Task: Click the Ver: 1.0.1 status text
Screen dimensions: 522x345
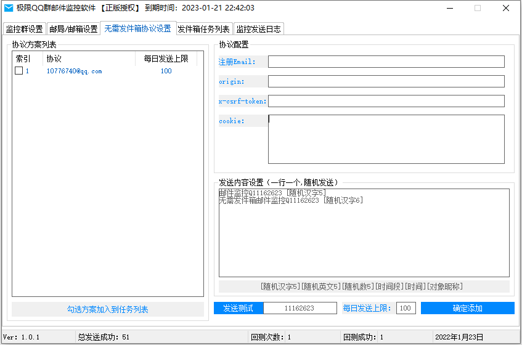Action: 22,337
